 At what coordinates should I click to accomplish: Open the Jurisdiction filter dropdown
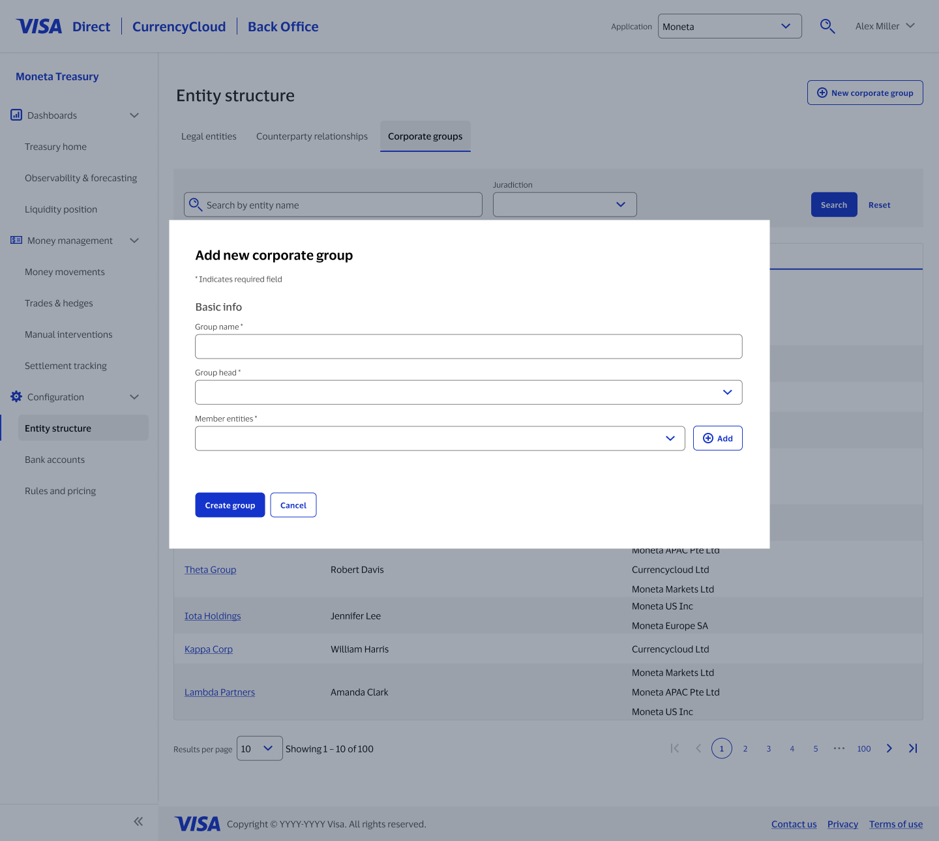point(565,205)
